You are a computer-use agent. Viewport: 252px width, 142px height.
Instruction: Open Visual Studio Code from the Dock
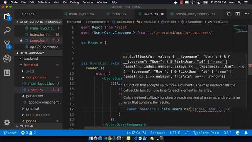(x=135, y=138)
